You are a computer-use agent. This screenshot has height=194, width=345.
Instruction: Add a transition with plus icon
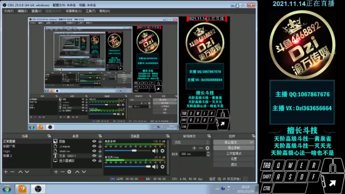[194, 148]
